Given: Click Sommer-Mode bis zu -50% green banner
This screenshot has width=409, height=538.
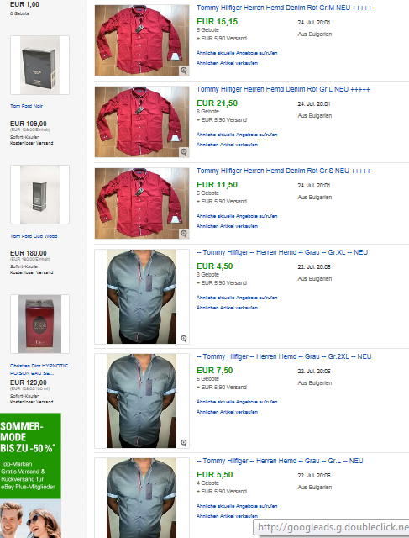Looking at the screenshot, I should coord(30,456).
